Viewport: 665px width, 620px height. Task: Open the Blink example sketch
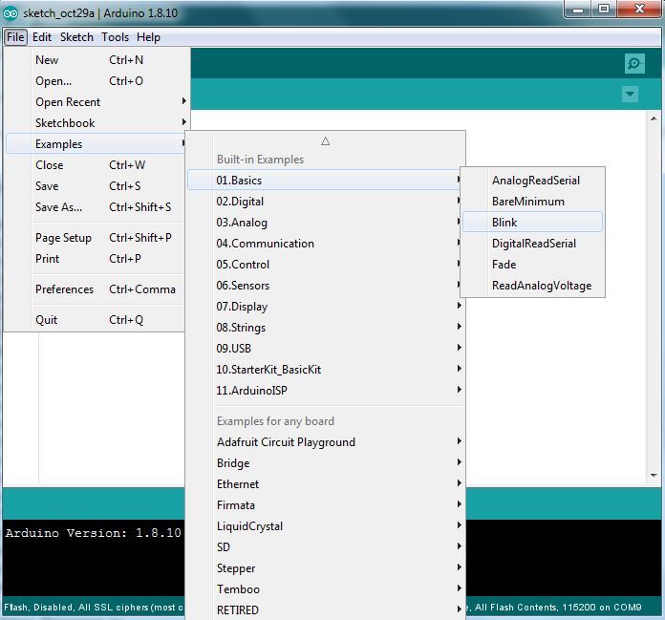point(532,223)
